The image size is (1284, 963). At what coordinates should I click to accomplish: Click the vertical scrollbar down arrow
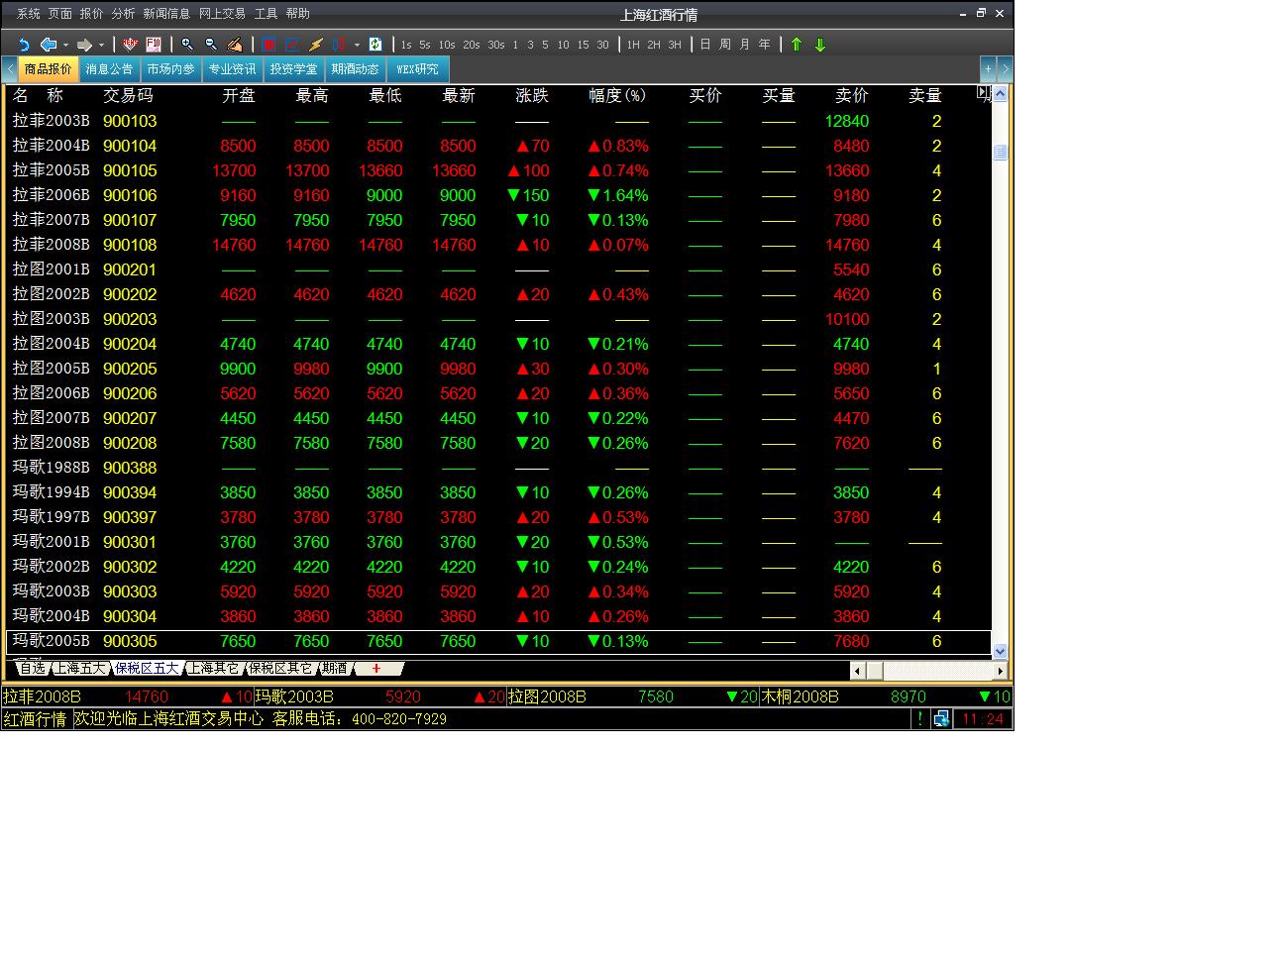(1000, 651)
